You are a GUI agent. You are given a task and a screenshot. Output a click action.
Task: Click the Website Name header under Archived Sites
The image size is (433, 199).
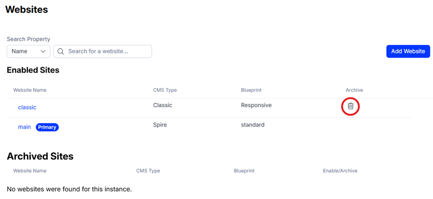point(30,171)
